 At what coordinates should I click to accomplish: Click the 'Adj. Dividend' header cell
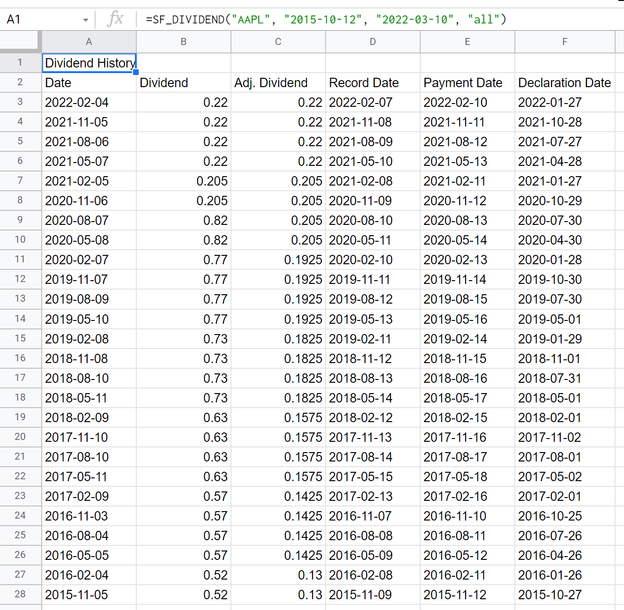278,82
